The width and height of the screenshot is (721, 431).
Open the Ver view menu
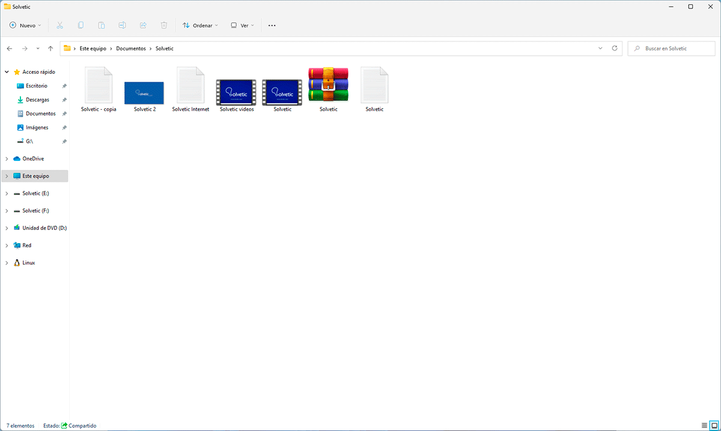point(243,26)
